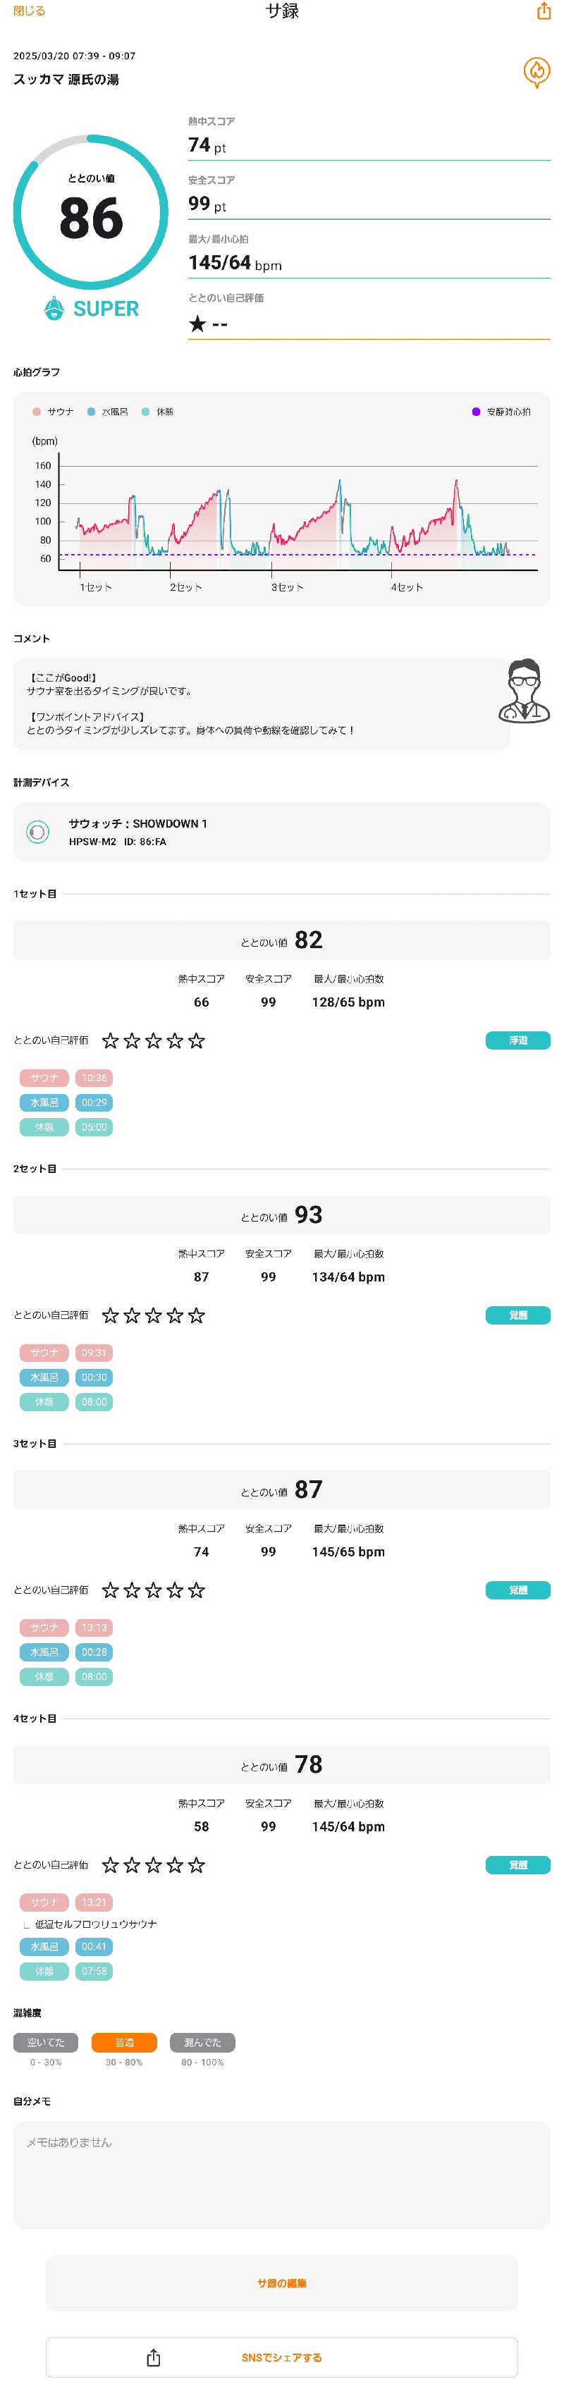Rate set 2 with the third star
564x2391 pixels.
click(x=153, y=1315)
